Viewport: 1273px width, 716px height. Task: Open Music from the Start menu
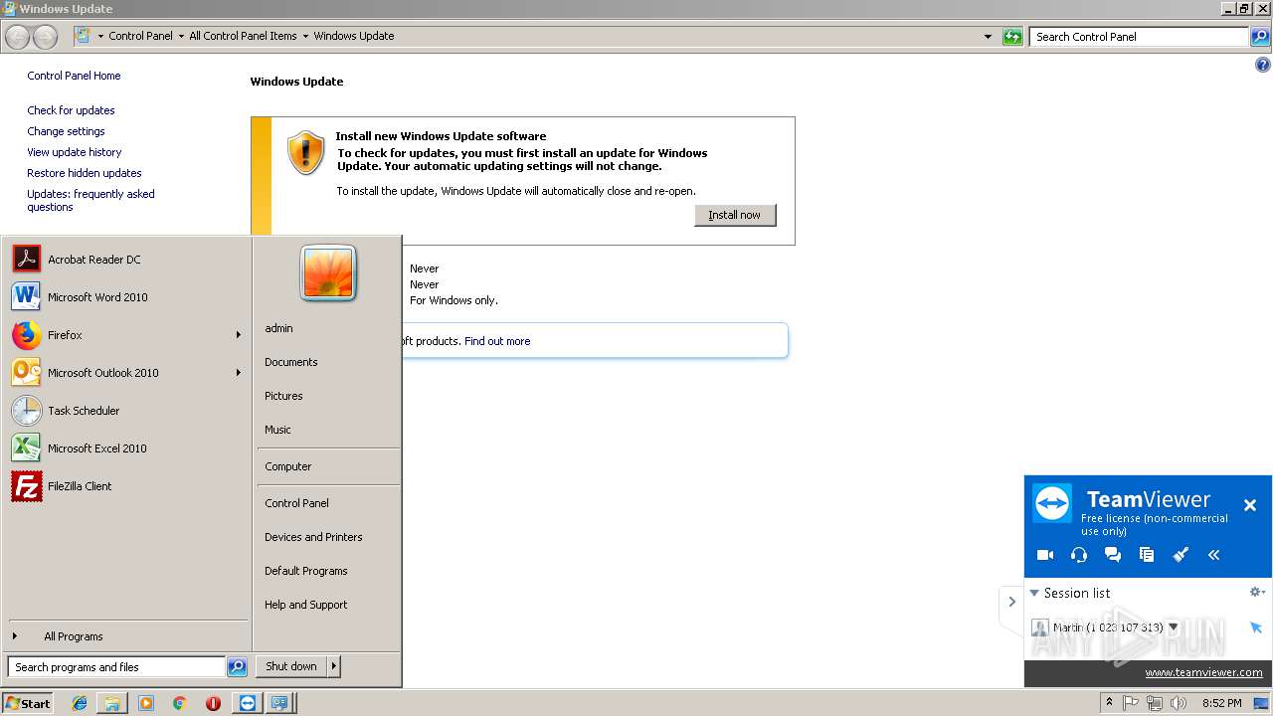coord(277,430)
